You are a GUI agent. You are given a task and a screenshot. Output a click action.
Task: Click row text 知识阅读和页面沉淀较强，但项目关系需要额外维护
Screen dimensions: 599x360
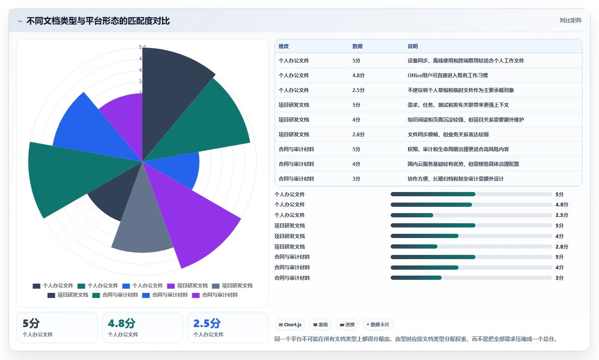tap(466, 120)
